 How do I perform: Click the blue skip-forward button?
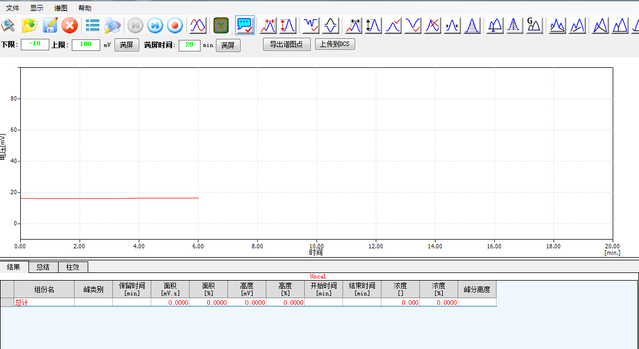point(155,26)
